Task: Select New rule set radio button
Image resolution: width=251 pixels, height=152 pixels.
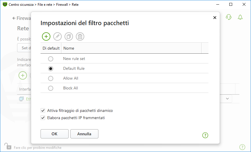Action: pyautogui.click(x=51, y=59)
